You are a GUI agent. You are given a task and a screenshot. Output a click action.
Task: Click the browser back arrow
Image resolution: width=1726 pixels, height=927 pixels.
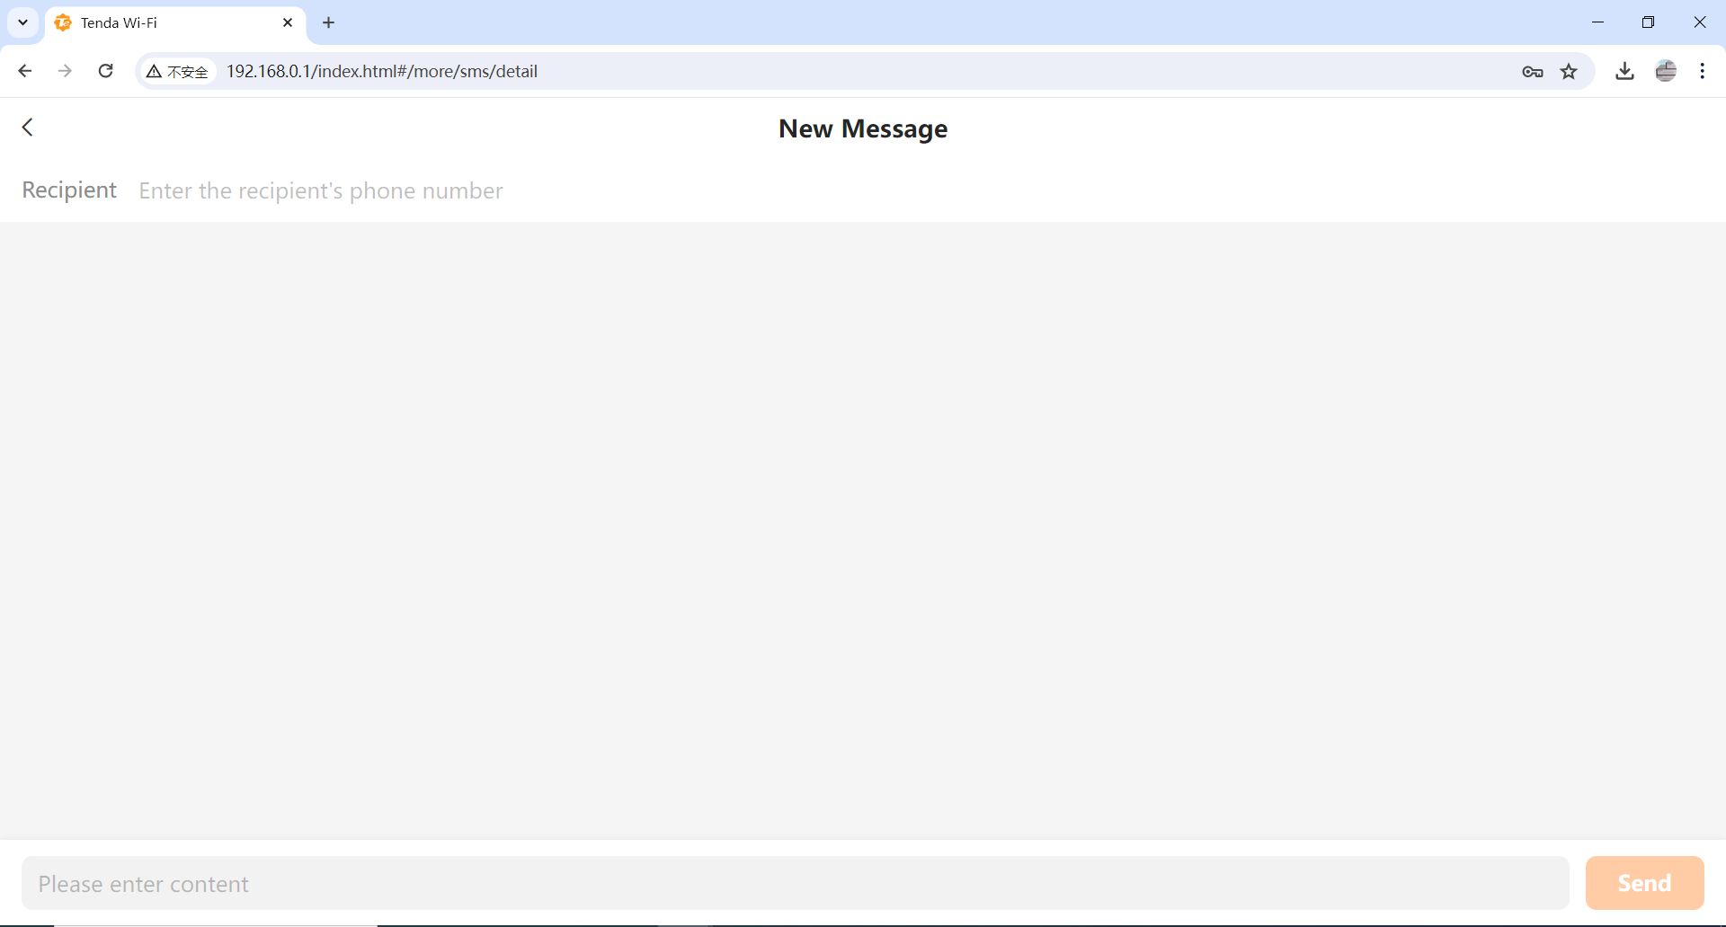click(x=25, y=71)
